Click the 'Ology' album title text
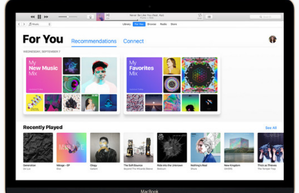The image size is (299, 193). pyautogui.click(x=94, y=165)
